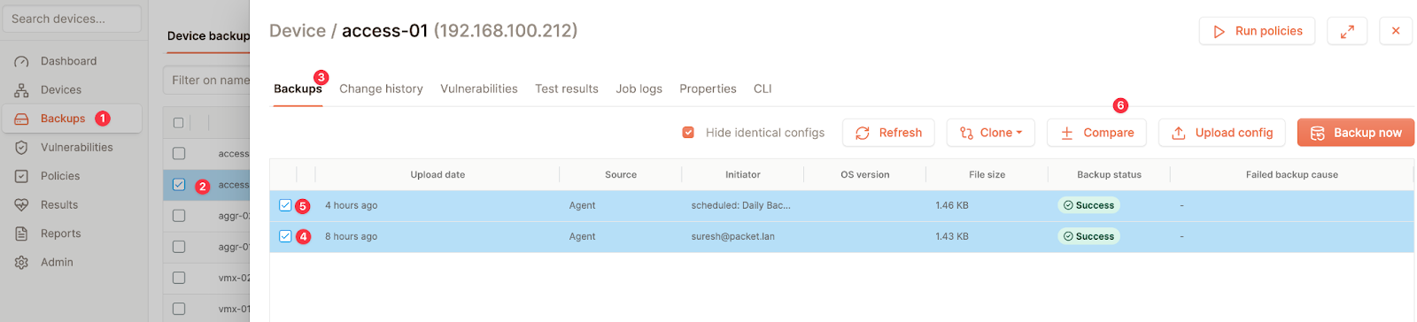Open the Job logs tab
The height and width of the screenshot is (322, 1417).
pos(639,88)
